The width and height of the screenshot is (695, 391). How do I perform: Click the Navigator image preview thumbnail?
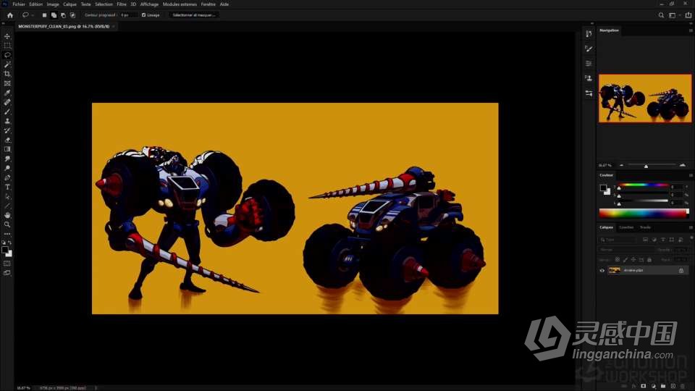click(645, 98)
